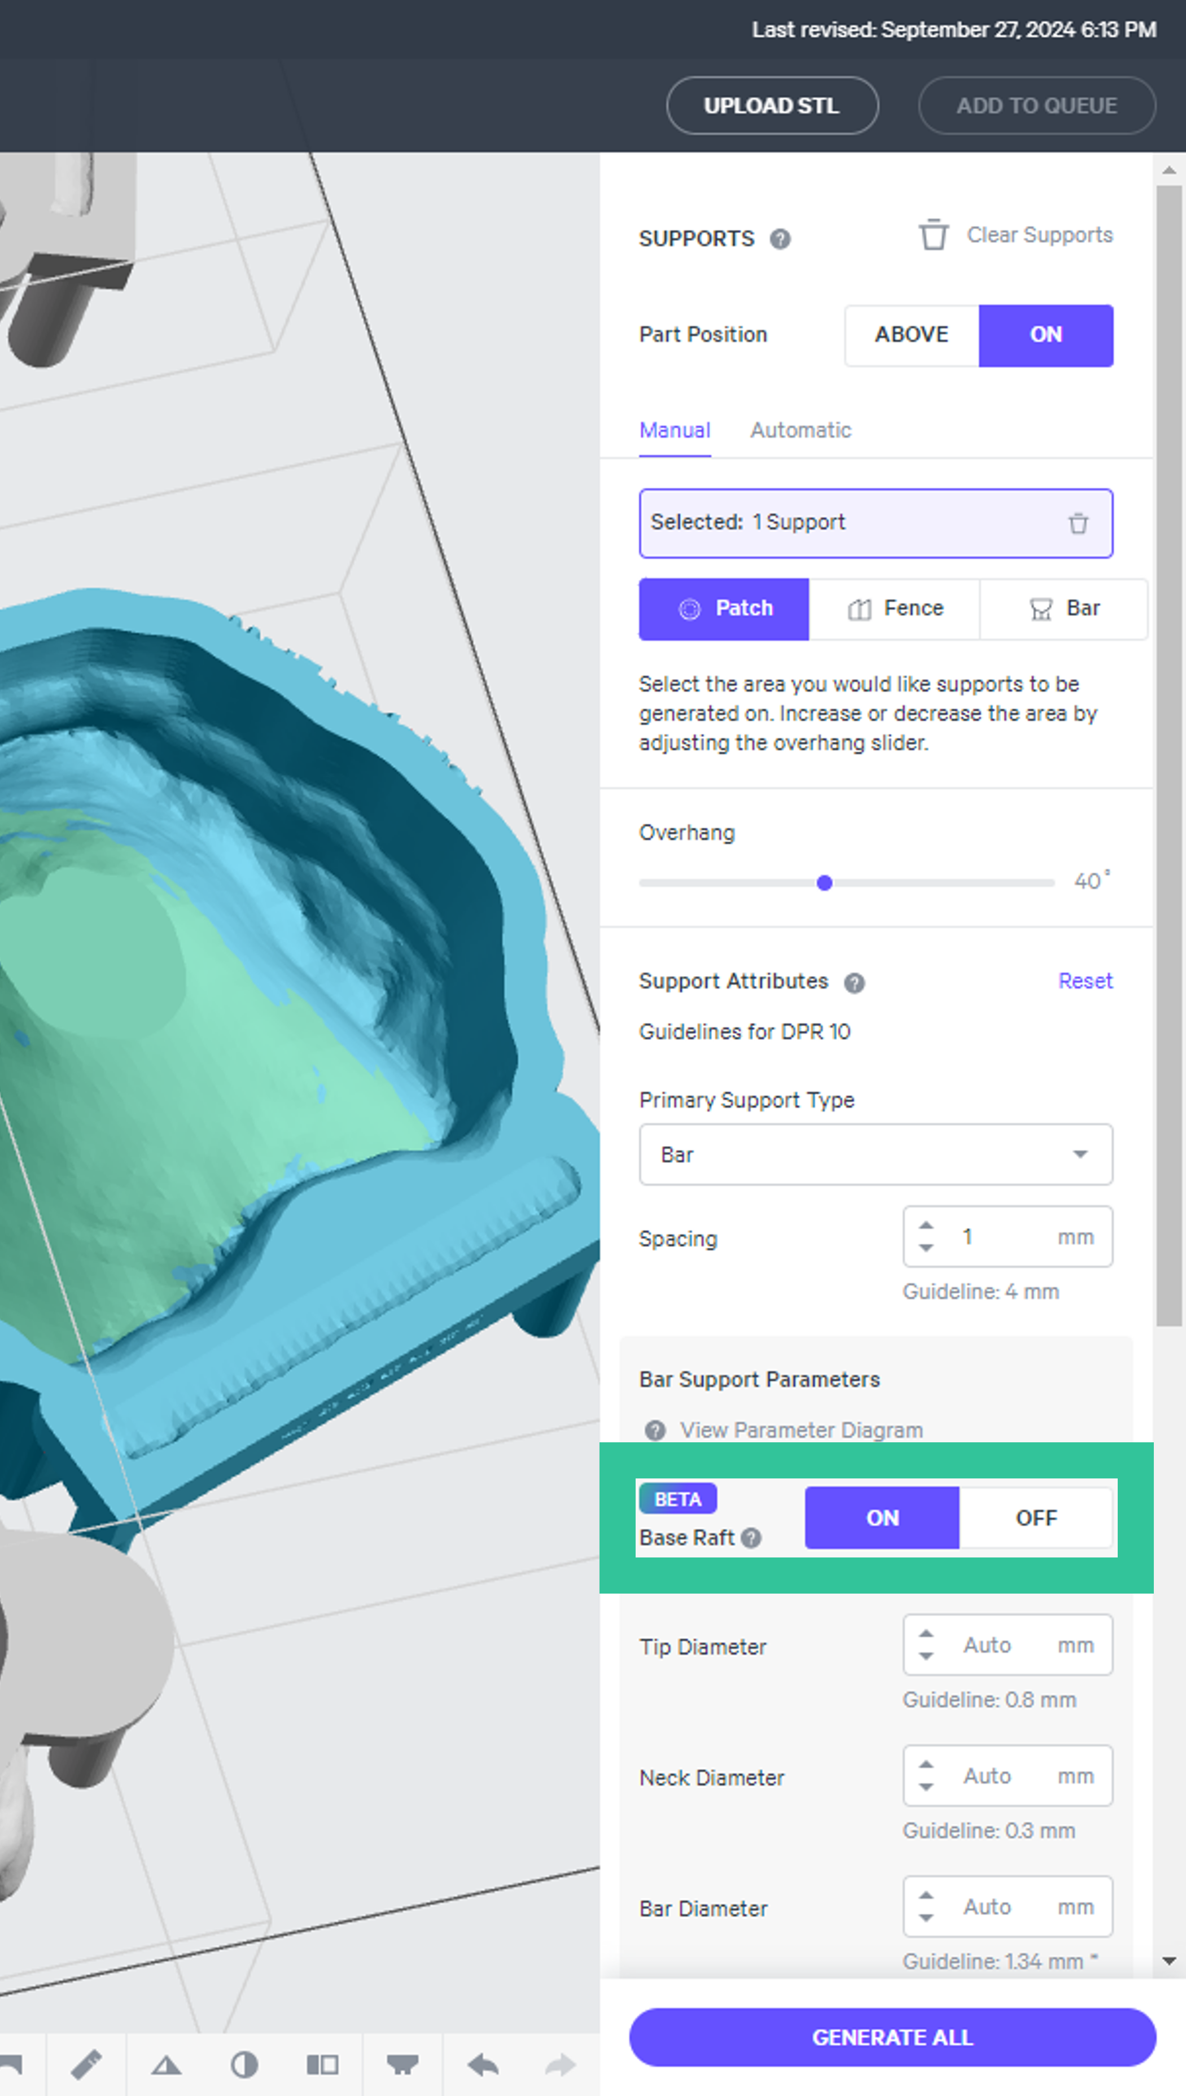
Task: Click the split panel view icon
Action: pos(322,2064)
